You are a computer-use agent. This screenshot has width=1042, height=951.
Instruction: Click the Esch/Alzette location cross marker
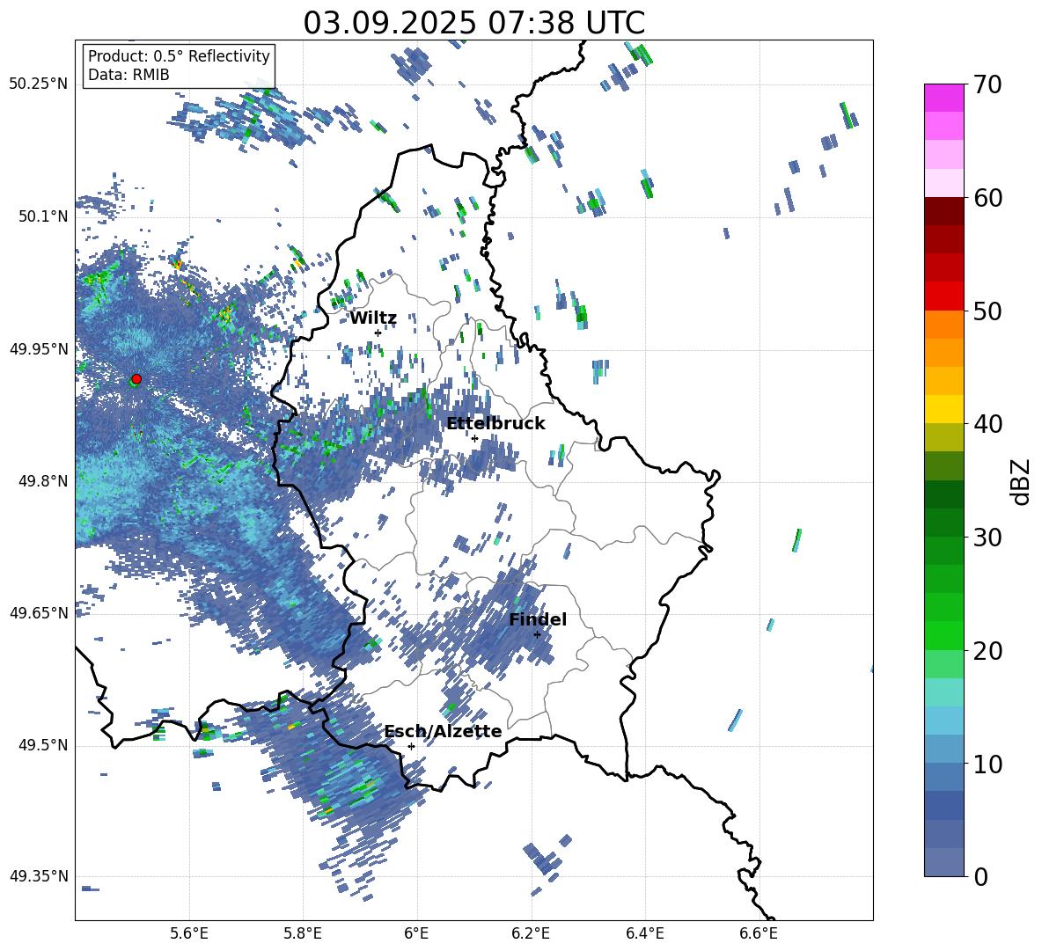(x=411, y=746)
